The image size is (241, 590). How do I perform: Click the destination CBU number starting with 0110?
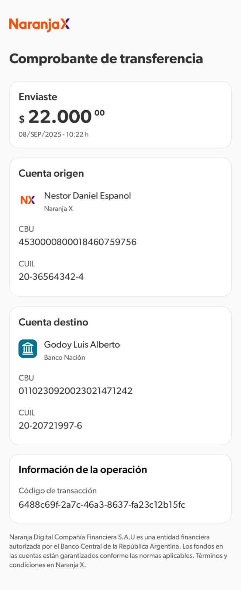[x=75, y=391]
